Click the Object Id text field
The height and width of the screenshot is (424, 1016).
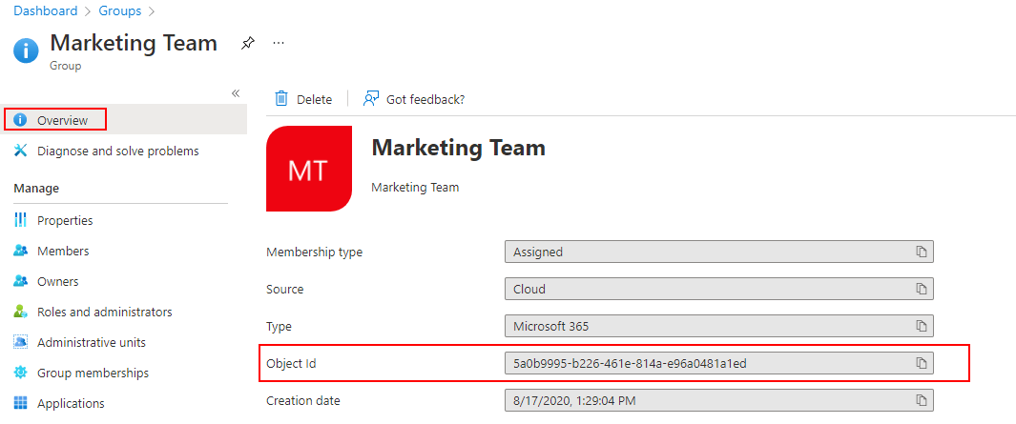point(706,363)
